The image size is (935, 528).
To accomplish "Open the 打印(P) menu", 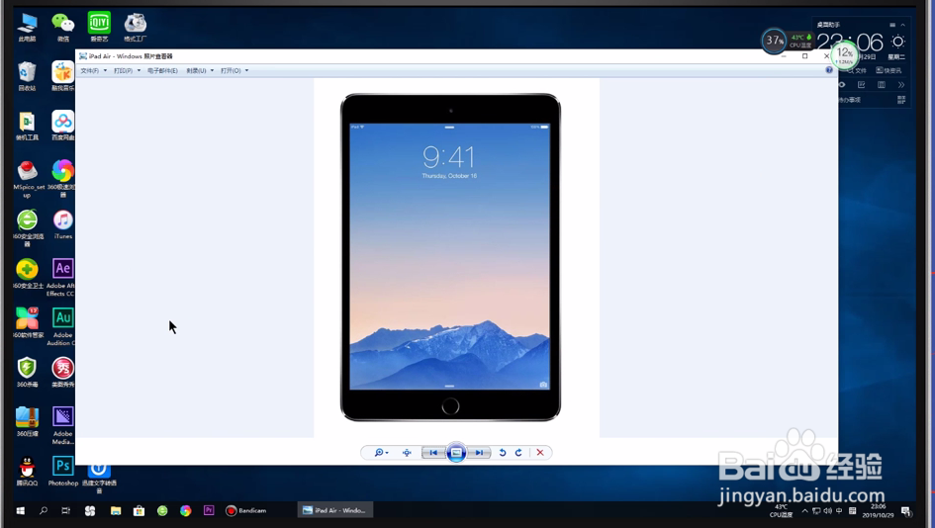I will pyautogui.click(x=127, y=71).
